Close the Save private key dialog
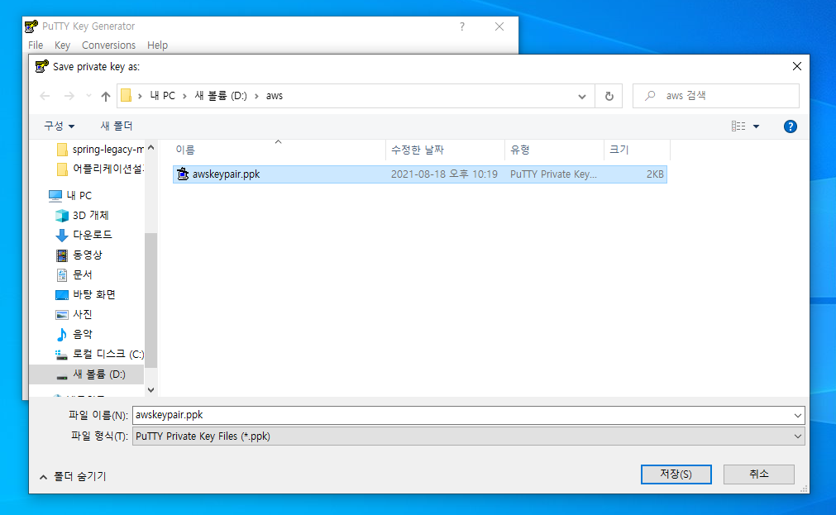Screen dimensions: 836x515 coord(797,66)
